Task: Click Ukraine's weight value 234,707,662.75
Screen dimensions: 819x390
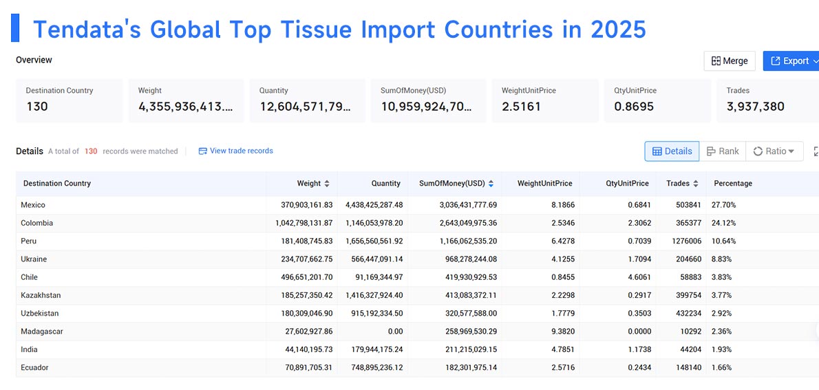Action: [307, 259]
